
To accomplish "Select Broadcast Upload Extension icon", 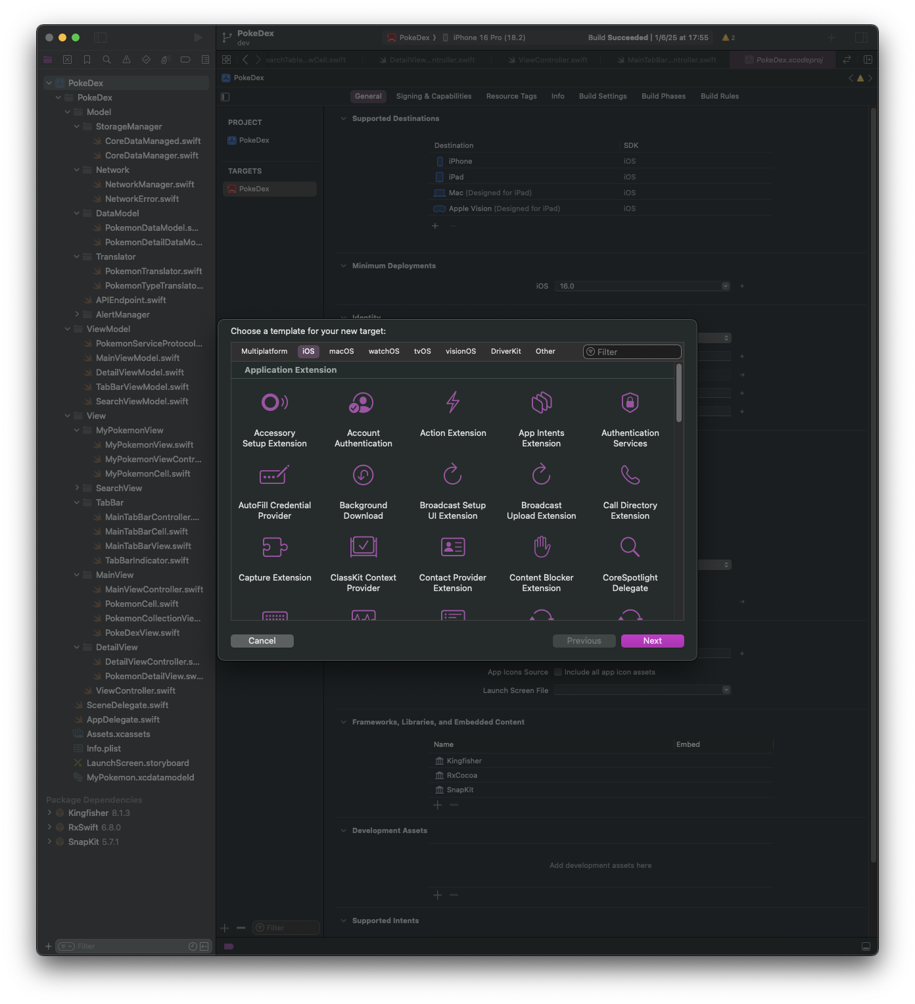I will pos(542,474).
